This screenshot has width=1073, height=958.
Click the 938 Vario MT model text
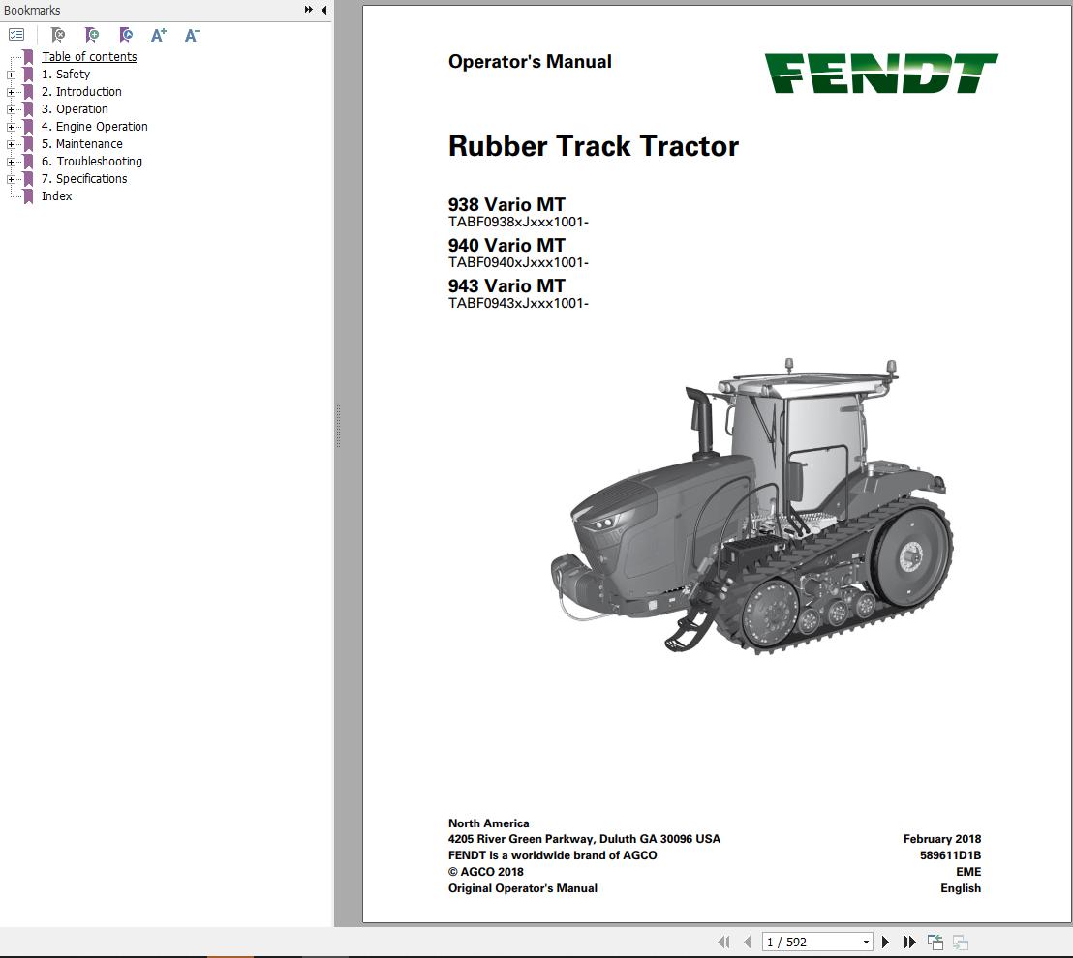pos(506,204)
